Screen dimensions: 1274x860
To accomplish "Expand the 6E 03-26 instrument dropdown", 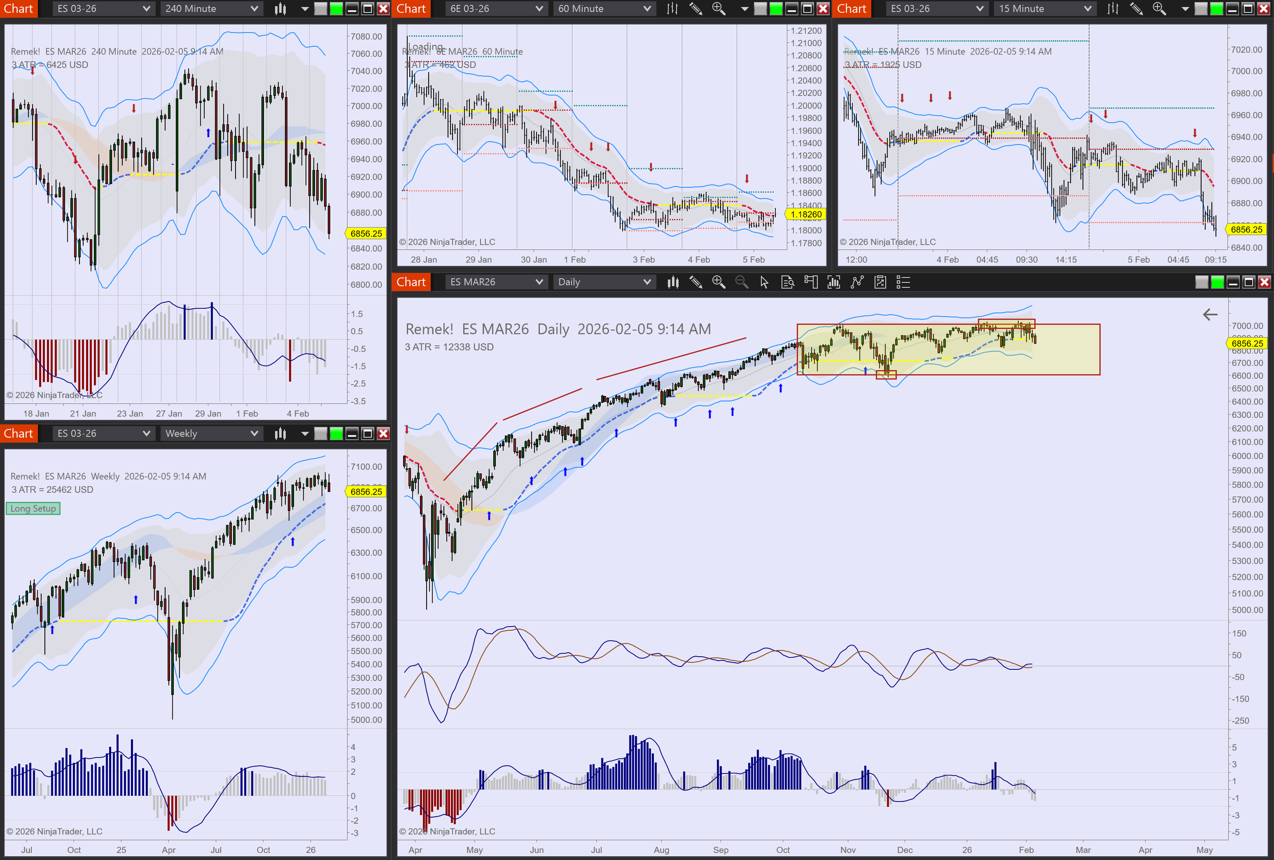I will (539, 9).
